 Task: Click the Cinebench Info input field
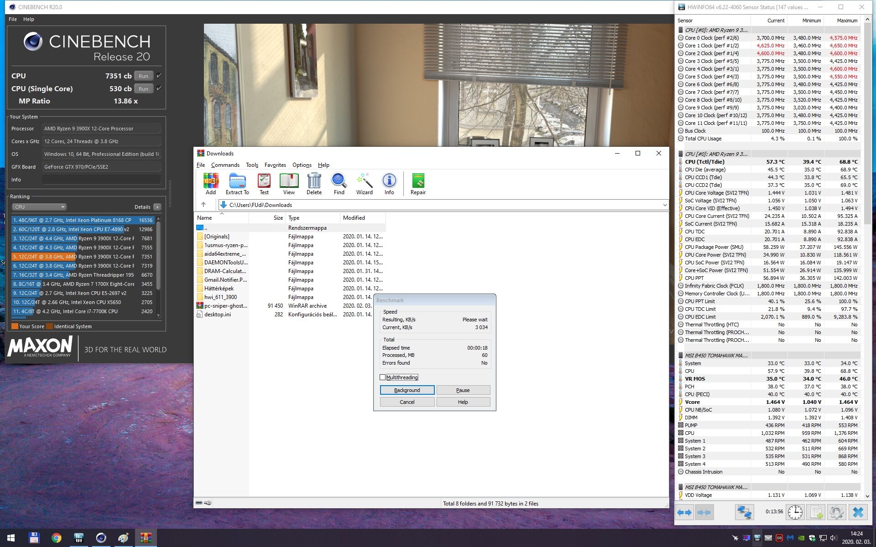(x=101, y=180)
